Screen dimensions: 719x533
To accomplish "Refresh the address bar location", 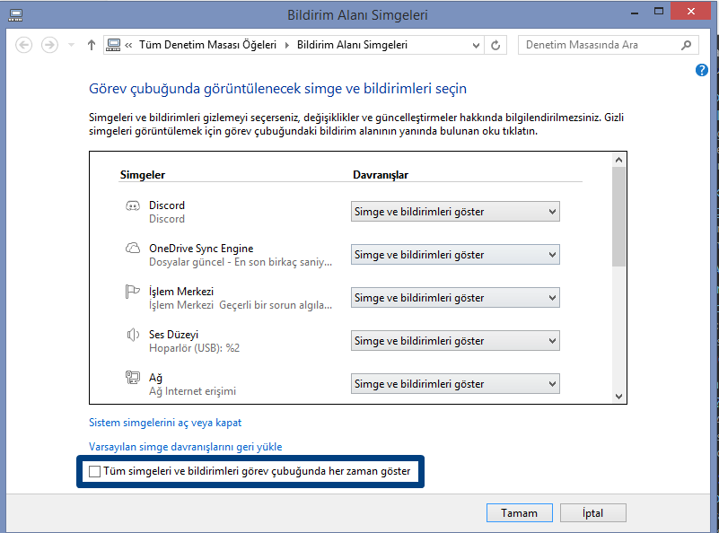I will 496,45.
